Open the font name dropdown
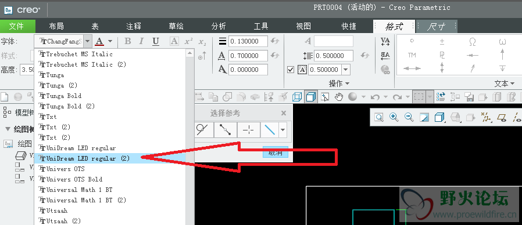The image size is (522, 225). pos(88,42)
